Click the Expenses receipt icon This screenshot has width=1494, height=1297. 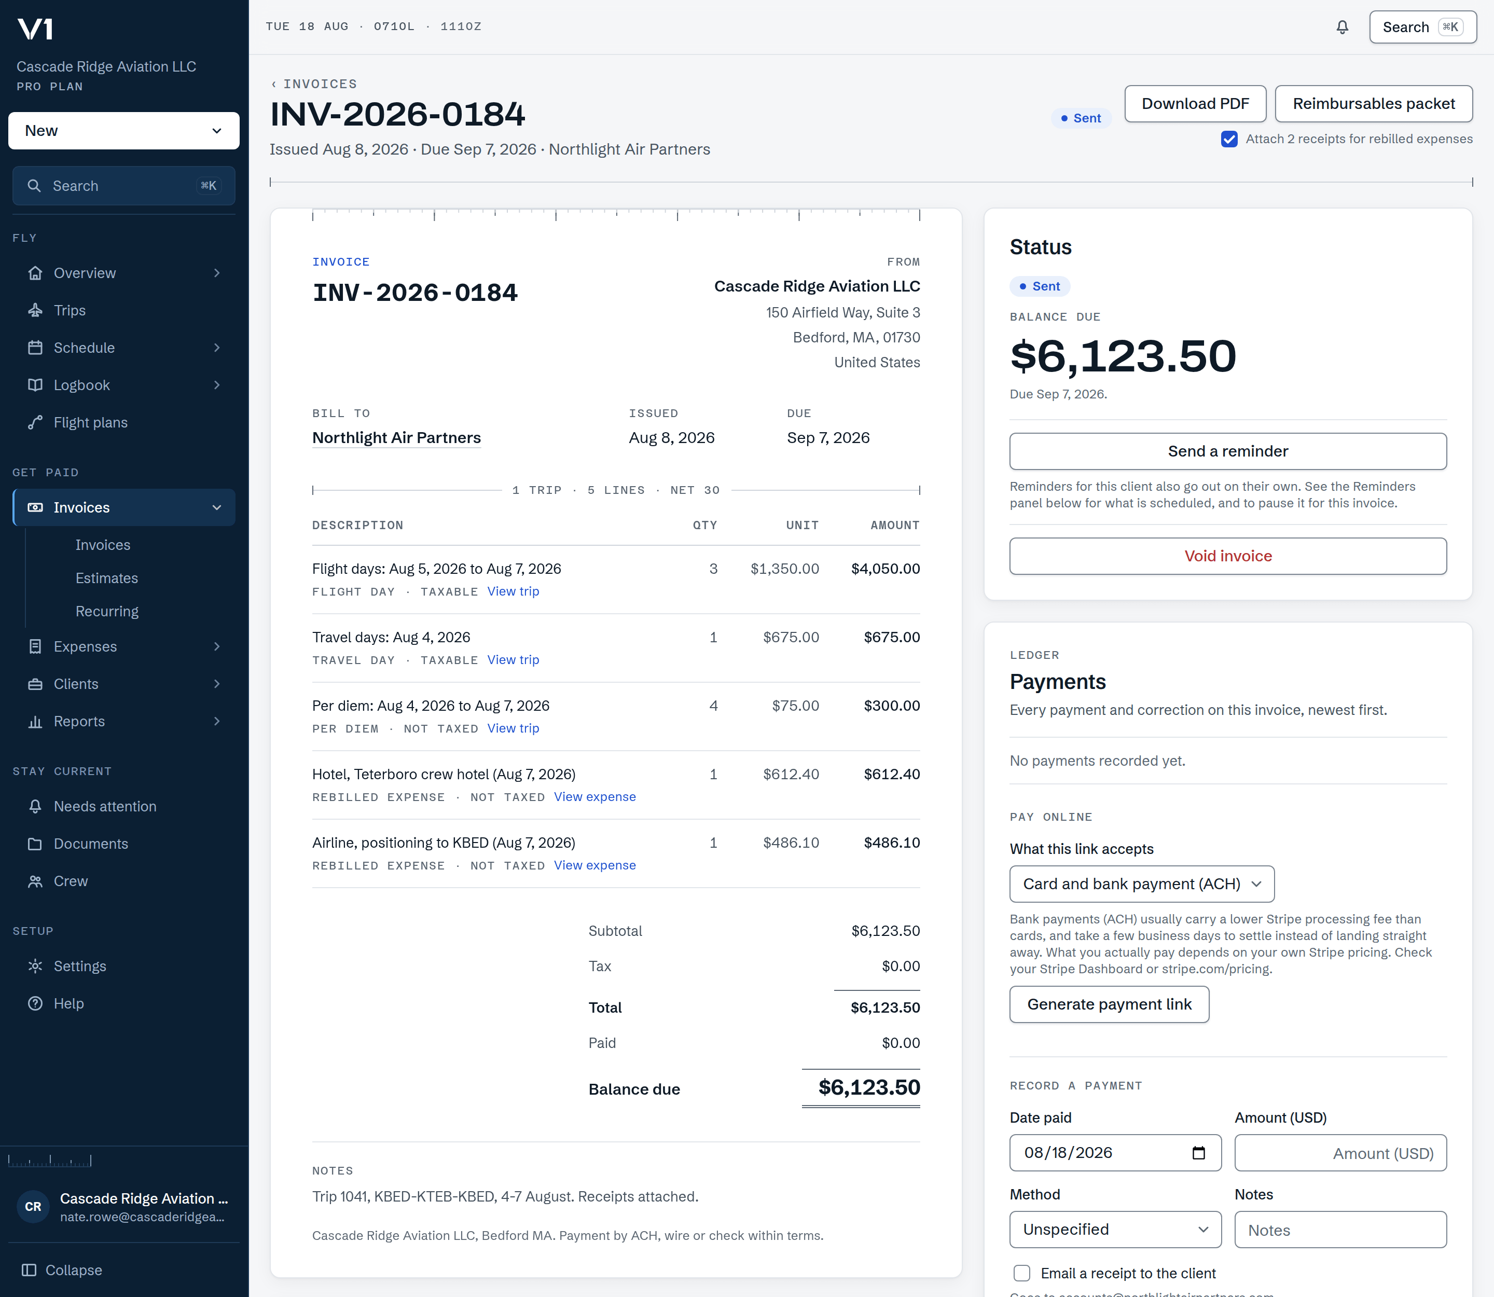(x=35, y=646)
